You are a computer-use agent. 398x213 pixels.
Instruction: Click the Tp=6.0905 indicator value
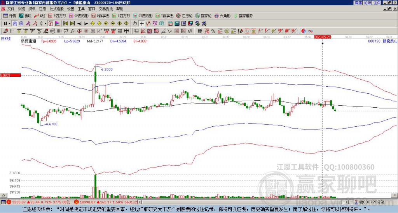coord(49,41)
